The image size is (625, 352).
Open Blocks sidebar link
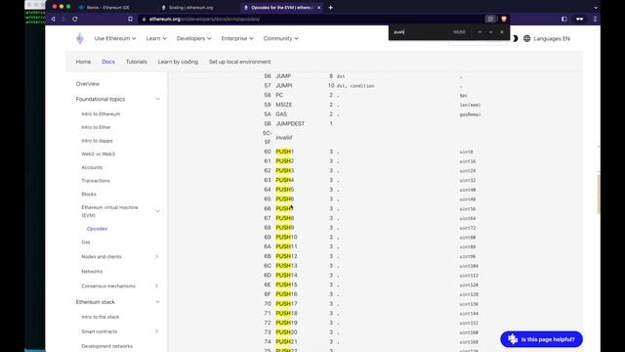pyautogui.click(x=89, y=194)
